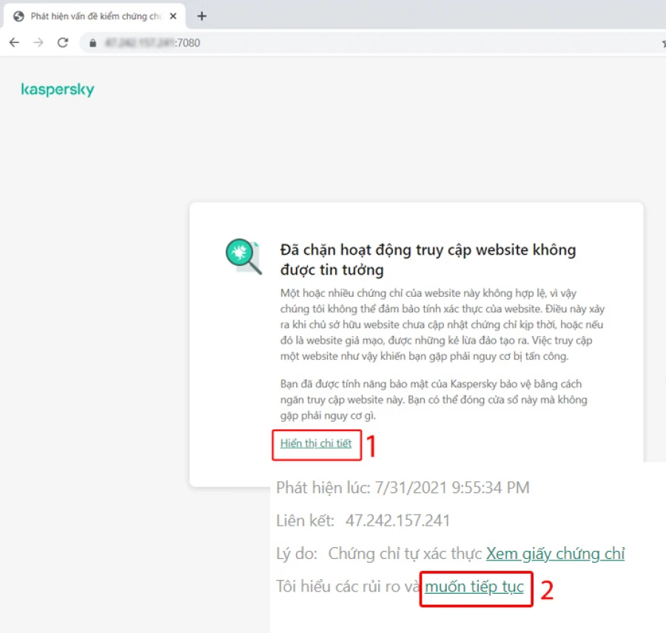Close the 'Phát hiện vấn đề' tab
This screenshot has width=666, height=633.
point(173,16)
